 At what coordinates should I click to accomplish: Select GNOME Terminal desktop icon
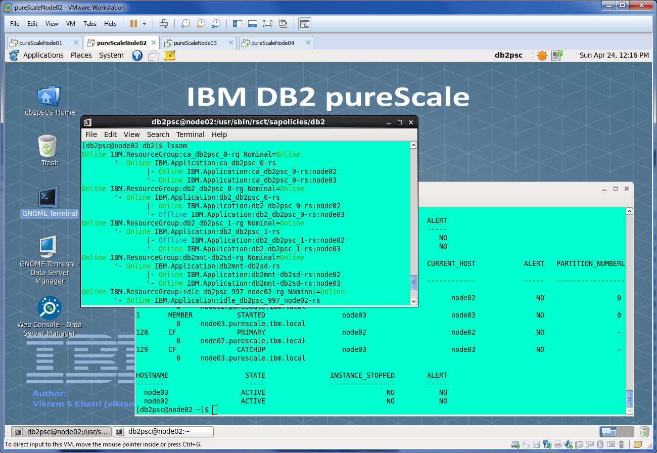click(50, 202)
